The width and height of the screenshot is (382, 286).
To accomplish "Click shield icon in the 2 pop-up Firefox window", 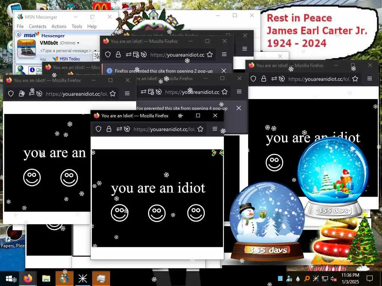I will (108, 54).
